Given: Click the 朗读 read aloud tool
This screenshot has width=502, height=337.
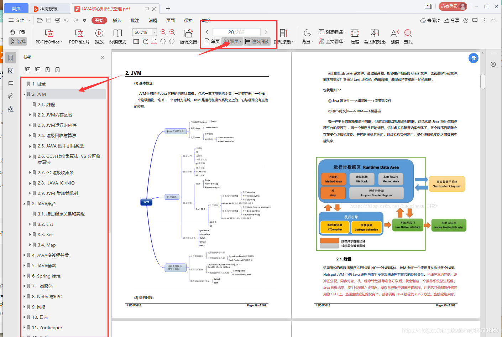Looking at the screenshot, I should click(x=395, y=37).
